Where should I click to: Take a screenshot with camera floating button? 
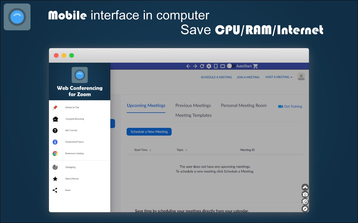tap(305, 194)
